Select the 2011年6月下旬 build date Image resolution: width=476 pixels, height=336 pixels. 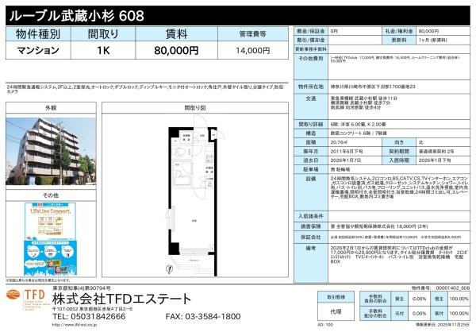pyautogui.click(x=347, y=152)
